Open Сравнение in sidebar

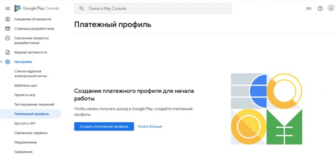pyautogui.click(x=24, y=152)
